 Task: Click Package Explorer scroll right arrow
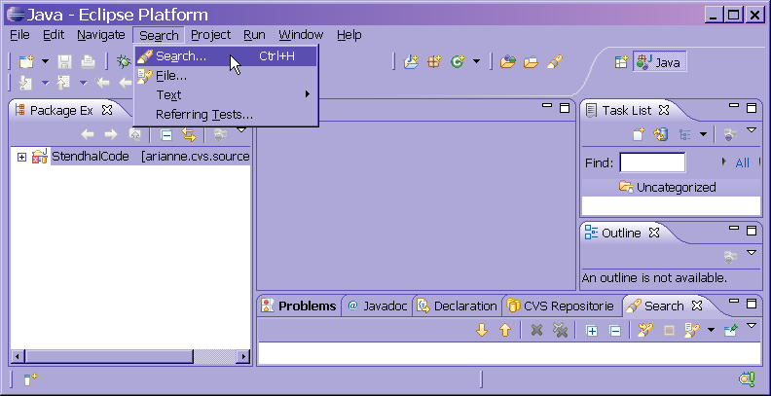tap(243, 356)
